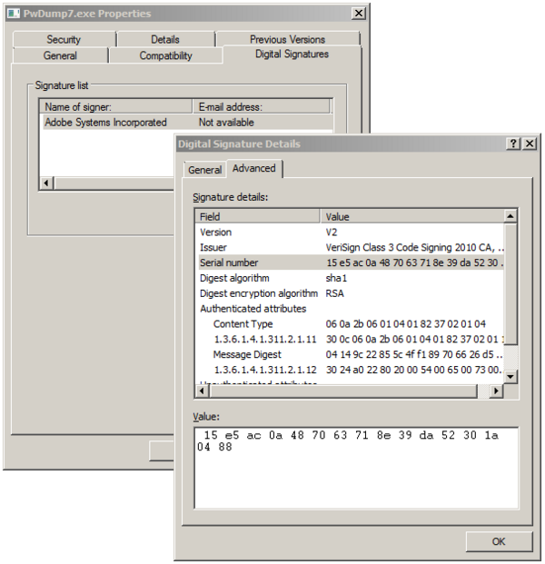Viewport: 545px width, 564px height.
Task: Click the Field column header
Action: 259,217
